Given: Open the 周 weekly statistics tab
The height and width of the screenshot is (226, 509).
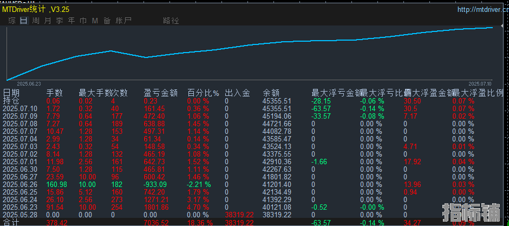Looking at the screenshot, I should 36,21.
